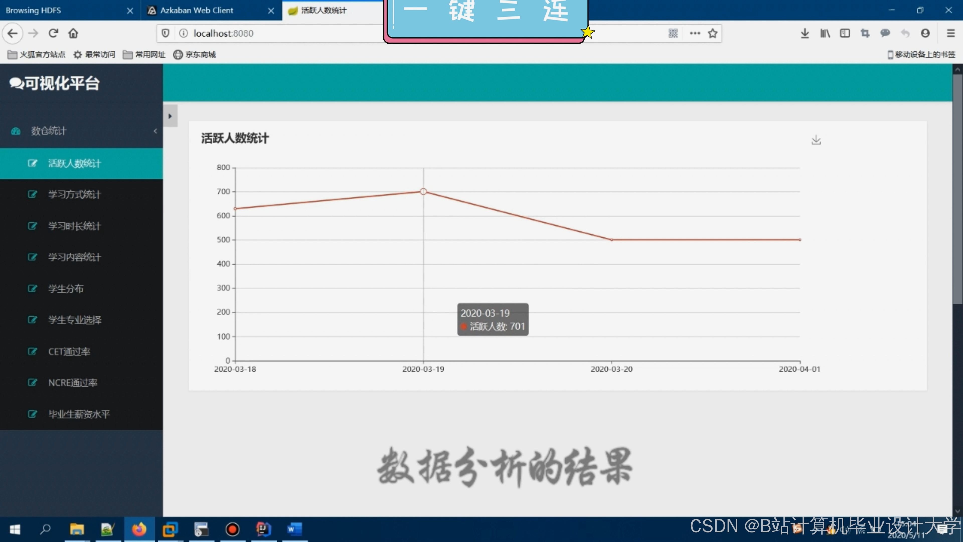Click the Firefox reload page icon
The width and height of the screenshot is (963, 542).
point(53,33)
